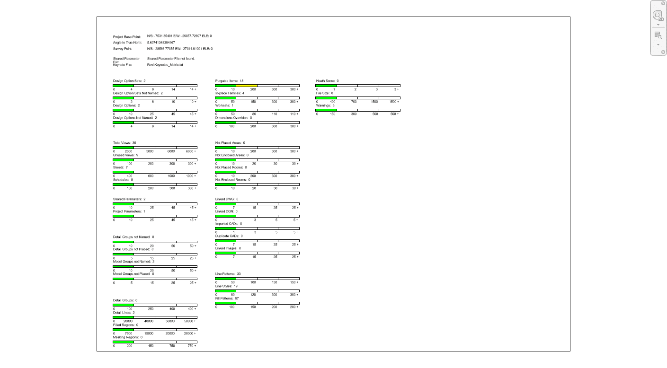Viewport: 667px width, 368px height.
Task: Click the Purgable Items progress bar
Action: click(x=257, y=86)
